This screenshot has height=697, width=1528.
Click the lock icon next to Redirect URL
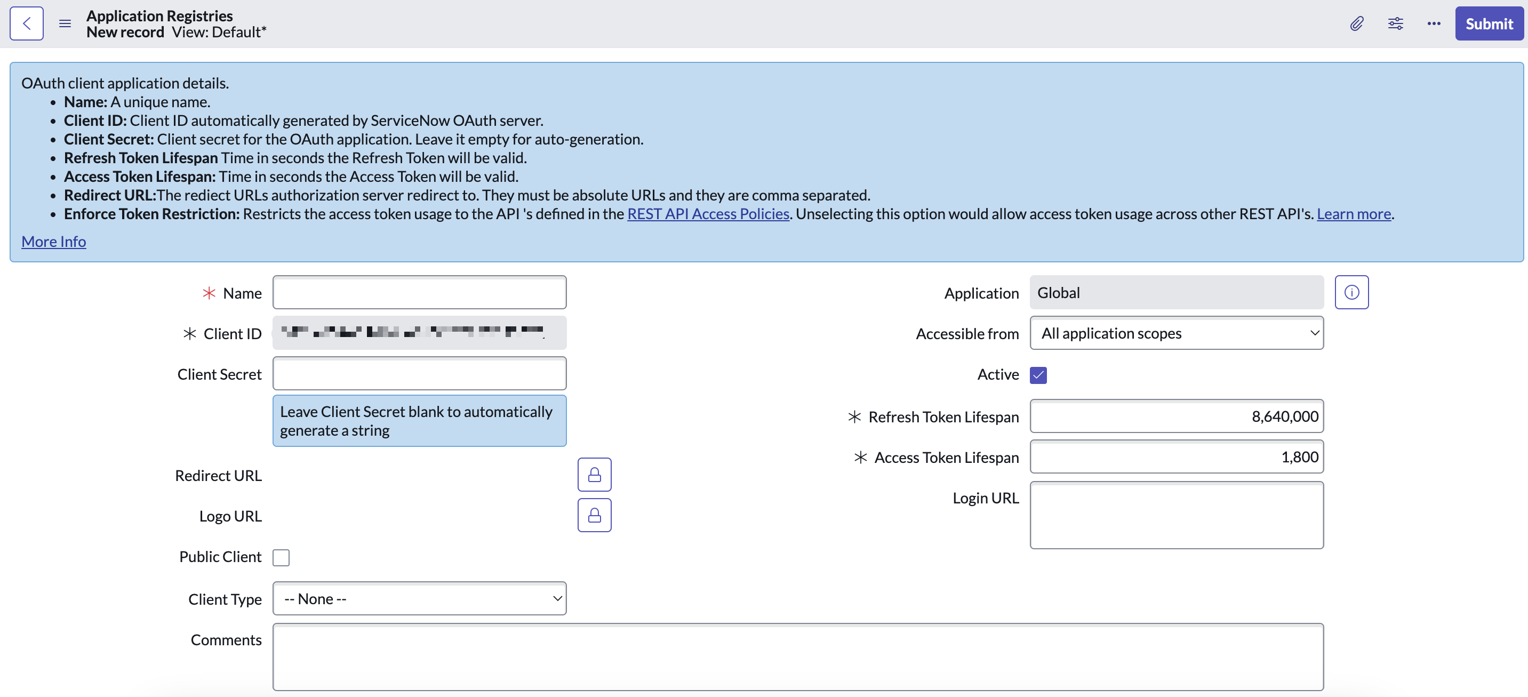pos(595,475)
